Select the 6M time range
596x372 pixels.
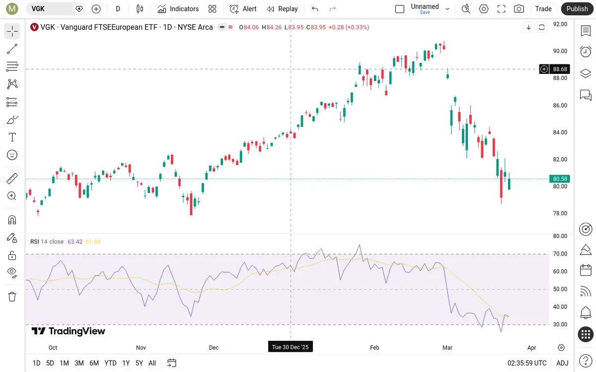[94, 363]
